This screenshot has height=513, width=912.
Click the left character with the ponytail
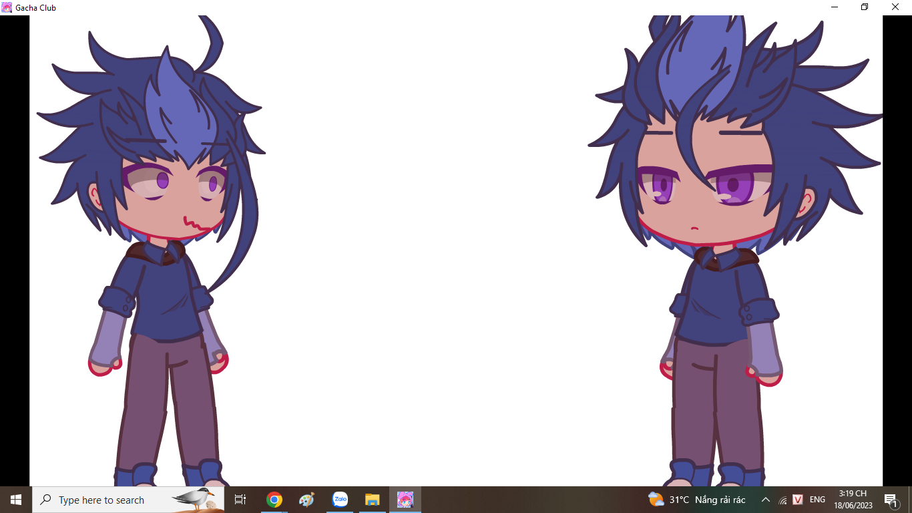160,267
